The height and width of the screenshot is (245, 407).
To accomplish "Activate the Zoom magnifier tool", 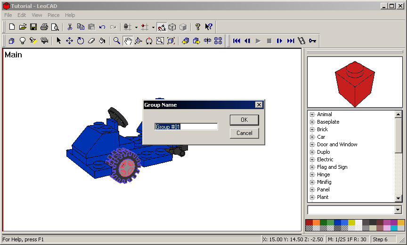I will coord(117,41).
